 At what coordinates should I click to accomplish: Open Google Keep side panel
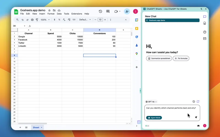coord(137,28)
